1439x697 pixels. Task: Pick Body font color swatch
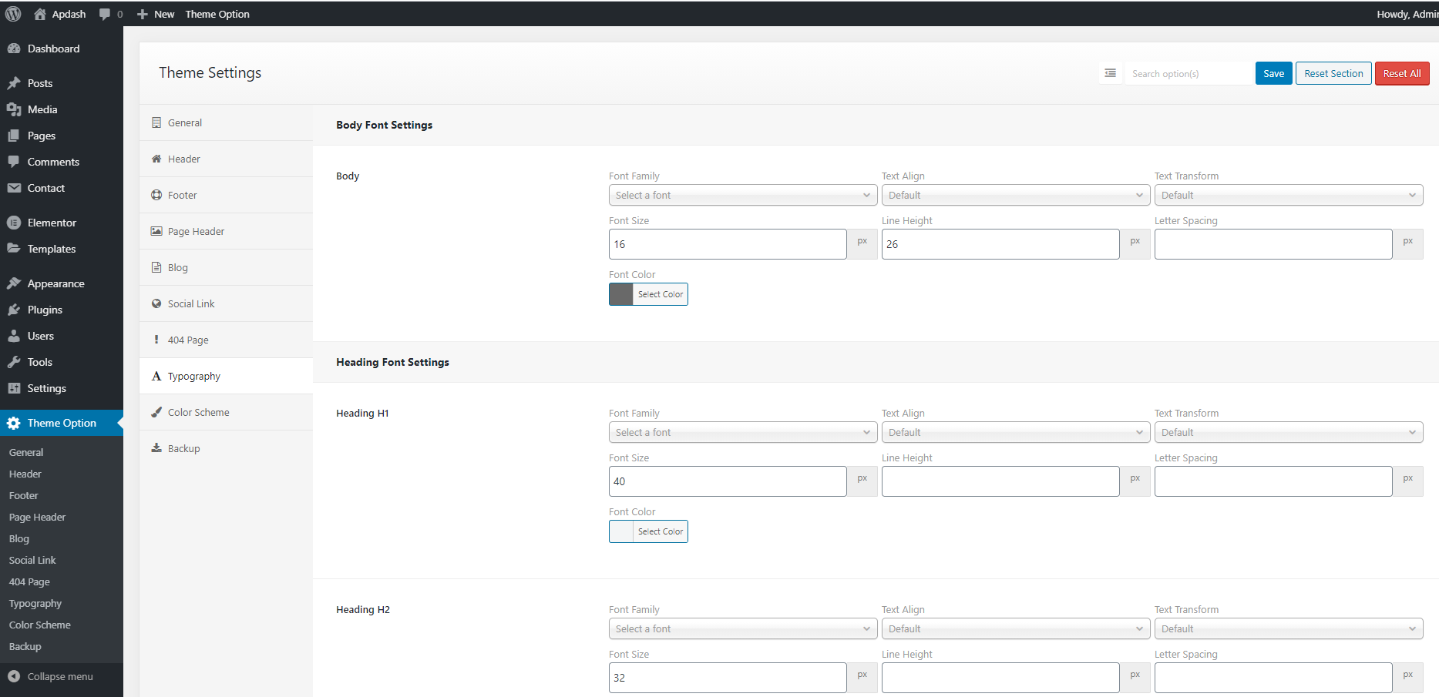click(621, 294)
